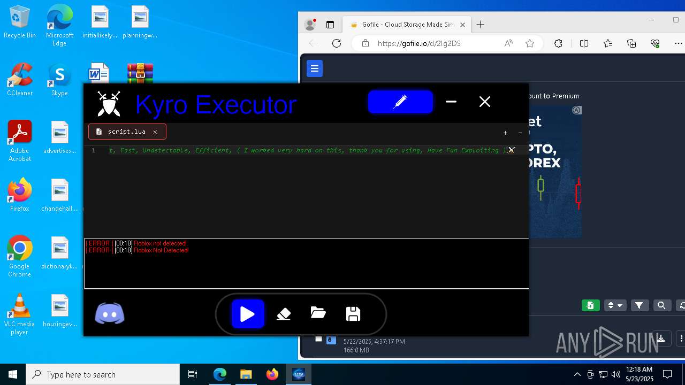Select the Gofile - Cloud Storage tab

click(407, 25)
